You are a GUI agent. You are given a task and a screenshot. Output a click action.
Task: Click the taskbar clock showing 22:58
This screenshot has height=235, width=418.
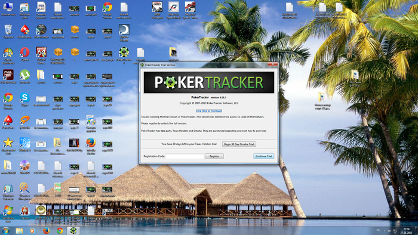[x=407, y=231]
